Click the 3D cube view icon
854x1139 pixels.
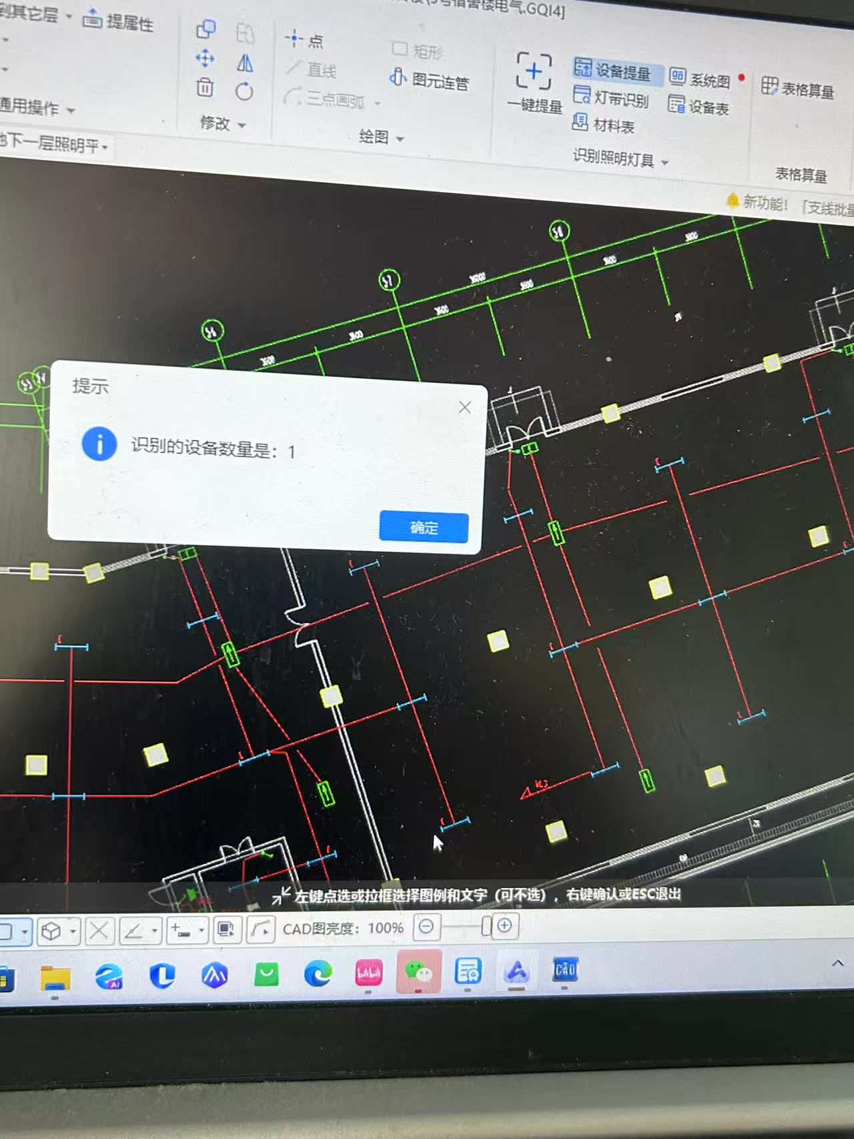point(51,930)
